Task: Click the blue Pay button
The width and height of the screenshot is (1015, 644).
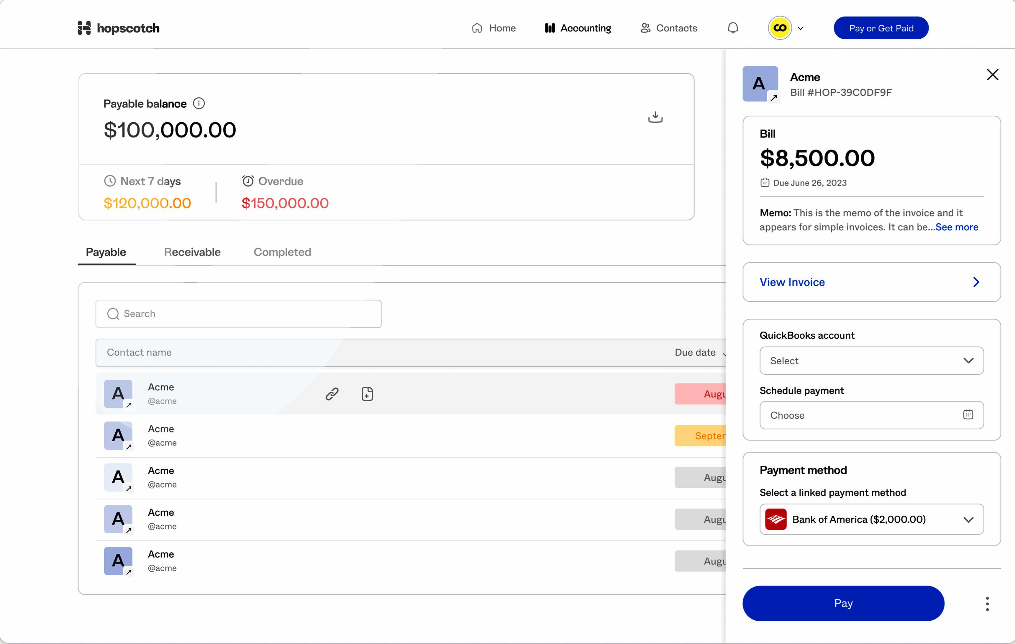Action: point(843,603)
